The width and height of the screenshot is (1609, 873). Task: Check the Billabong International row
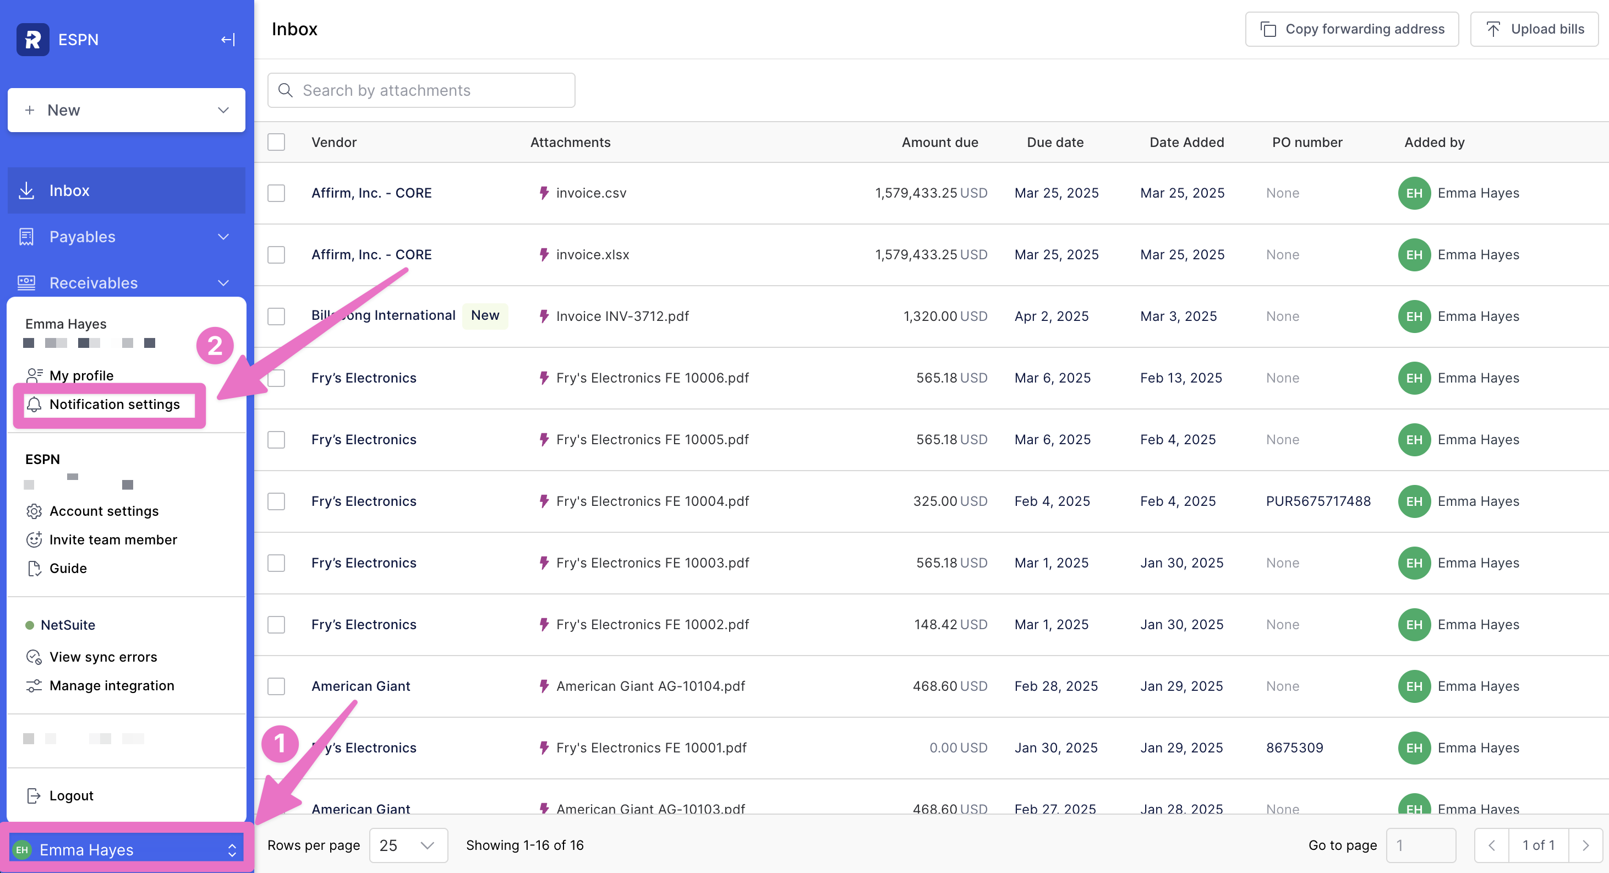tap(276, 316)
